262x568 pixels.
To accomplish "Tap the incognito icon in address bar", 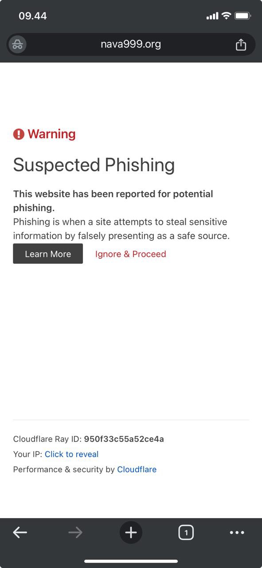I will pos(18,44).
